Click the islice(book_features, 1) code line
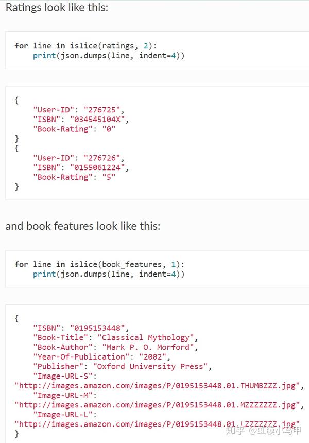Image resolution: width=309 pixels, height=443 pixels. (99, 264)
